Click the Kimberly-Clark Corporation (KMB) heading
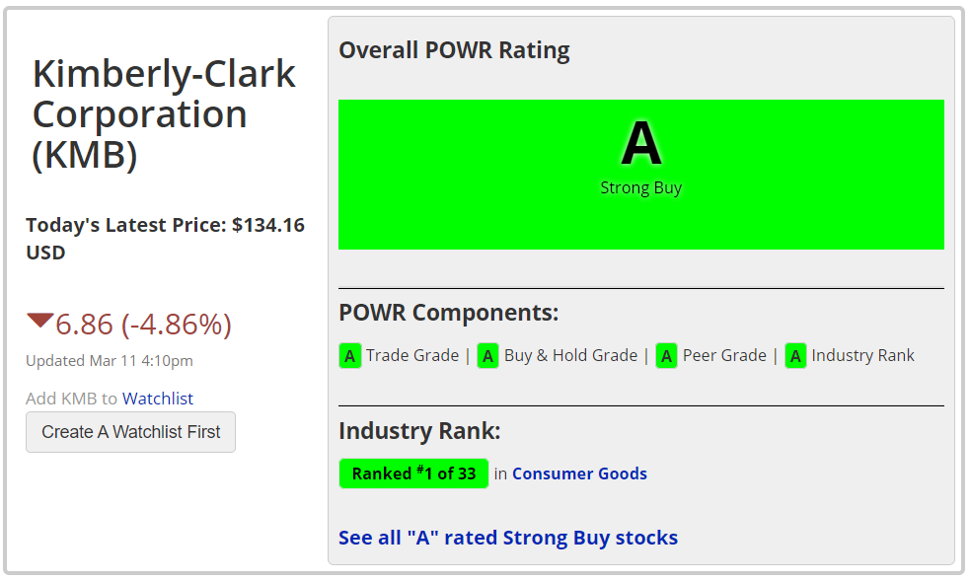The height and width of the screenshot is (582, 970). pyautogui.click(x=164, y=114)
